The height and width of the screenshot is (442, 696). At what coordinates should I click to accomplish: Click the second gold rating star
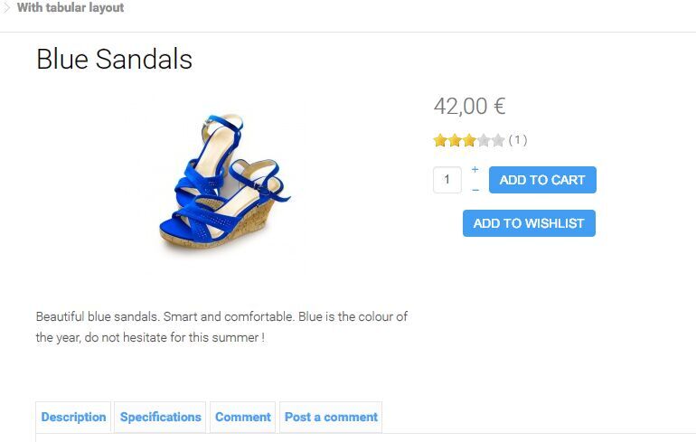coord(455,141)
